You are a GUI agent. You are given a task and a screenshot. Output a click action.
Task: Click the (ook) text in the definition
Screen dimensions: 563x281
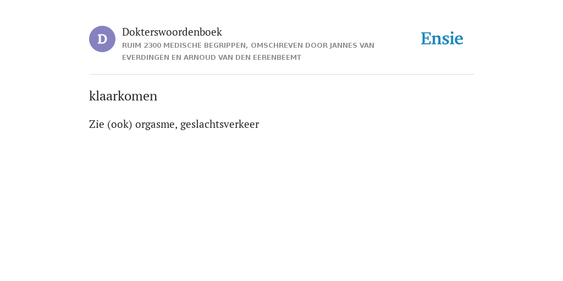(119, 125)
